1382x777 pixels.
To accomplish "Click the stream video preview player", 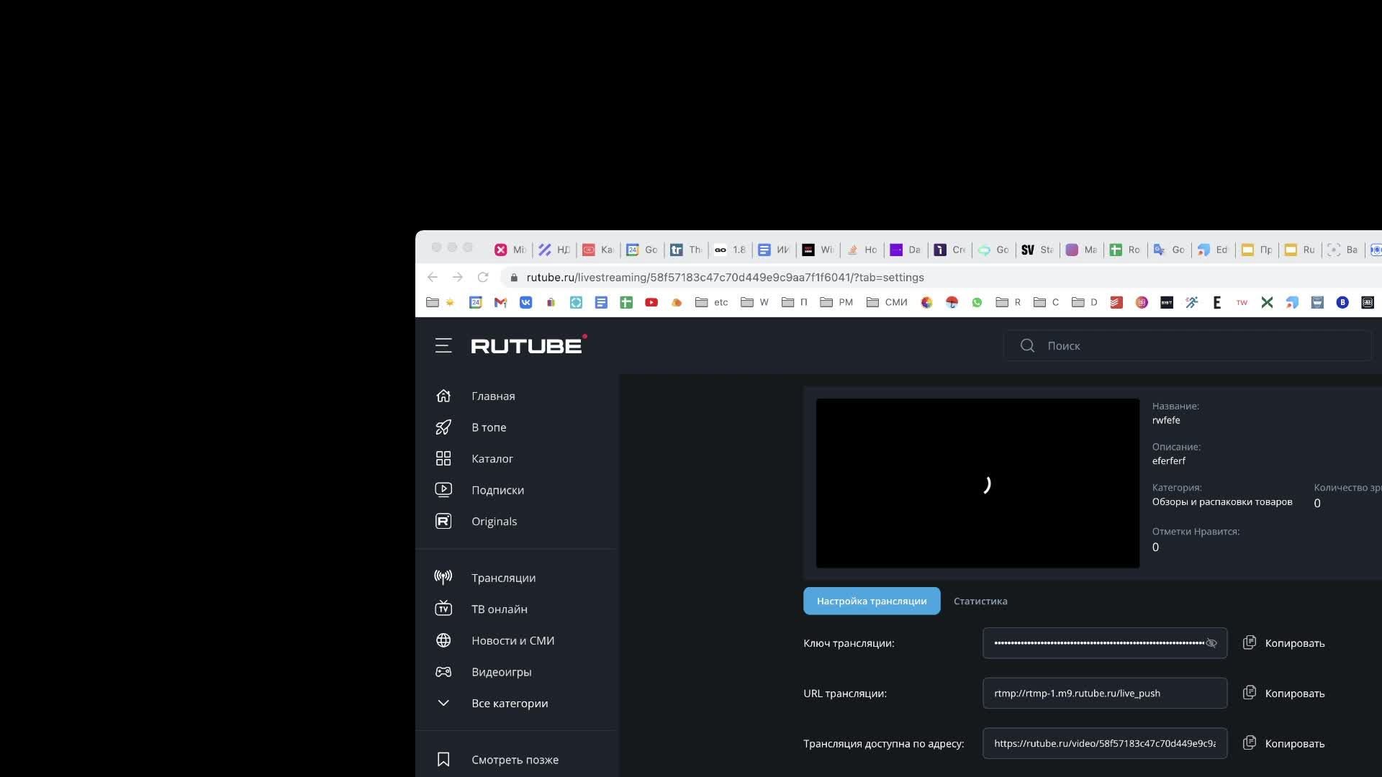I will click(x=977, y=483).
